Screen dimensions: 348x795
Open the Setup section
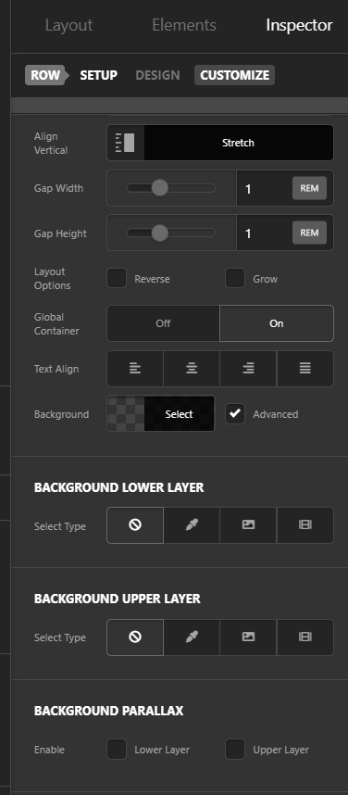[99, 75]
